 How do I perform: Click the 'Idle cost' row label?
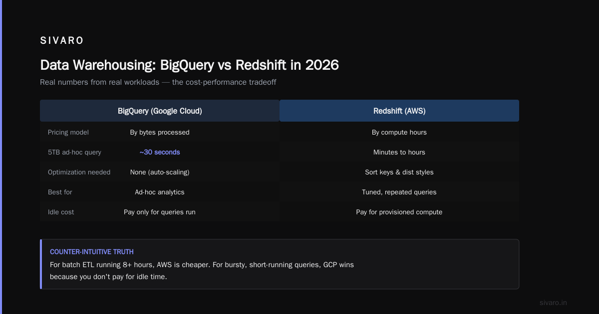click(61, 212)
